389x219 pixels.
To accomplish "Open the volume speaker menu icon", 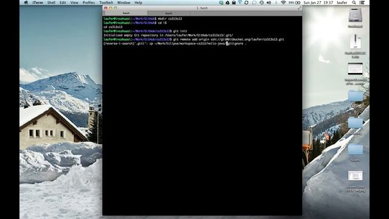I will 269,2.
